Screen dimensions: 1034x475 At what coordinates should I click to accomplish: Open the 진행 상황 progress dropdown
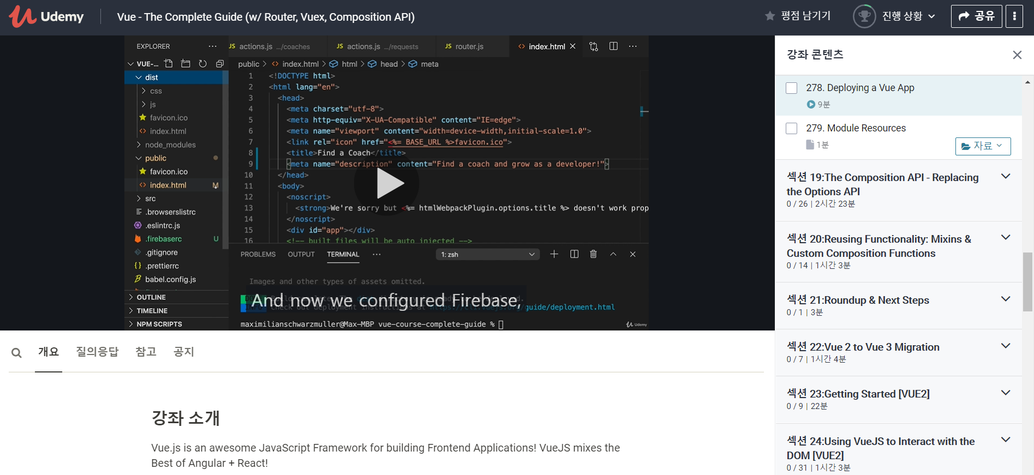pyautogui.click(x=909, y=16)
